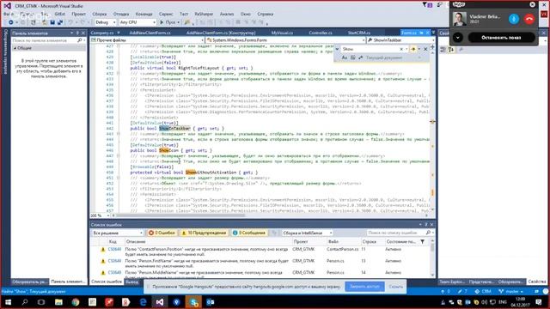Viewport: 550px width, 309px height.
Task: Open Windows Start menu
Action: [8, 302]
